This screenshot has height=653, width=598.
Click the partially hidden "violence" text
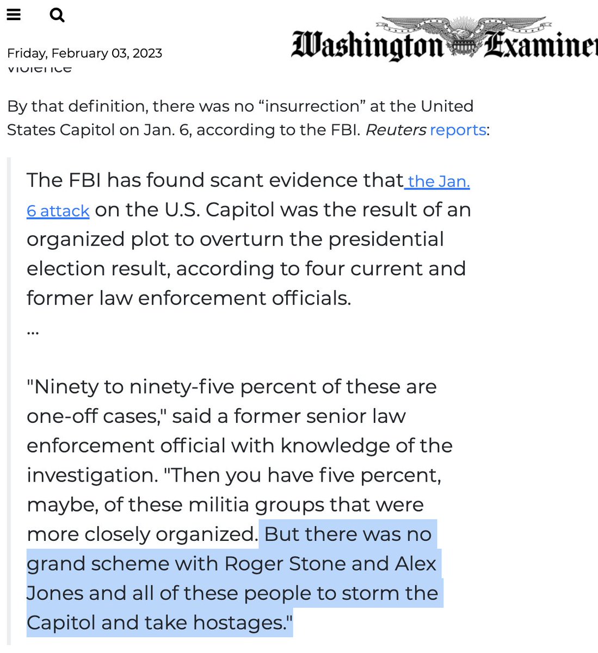click(x=39, y=69)
